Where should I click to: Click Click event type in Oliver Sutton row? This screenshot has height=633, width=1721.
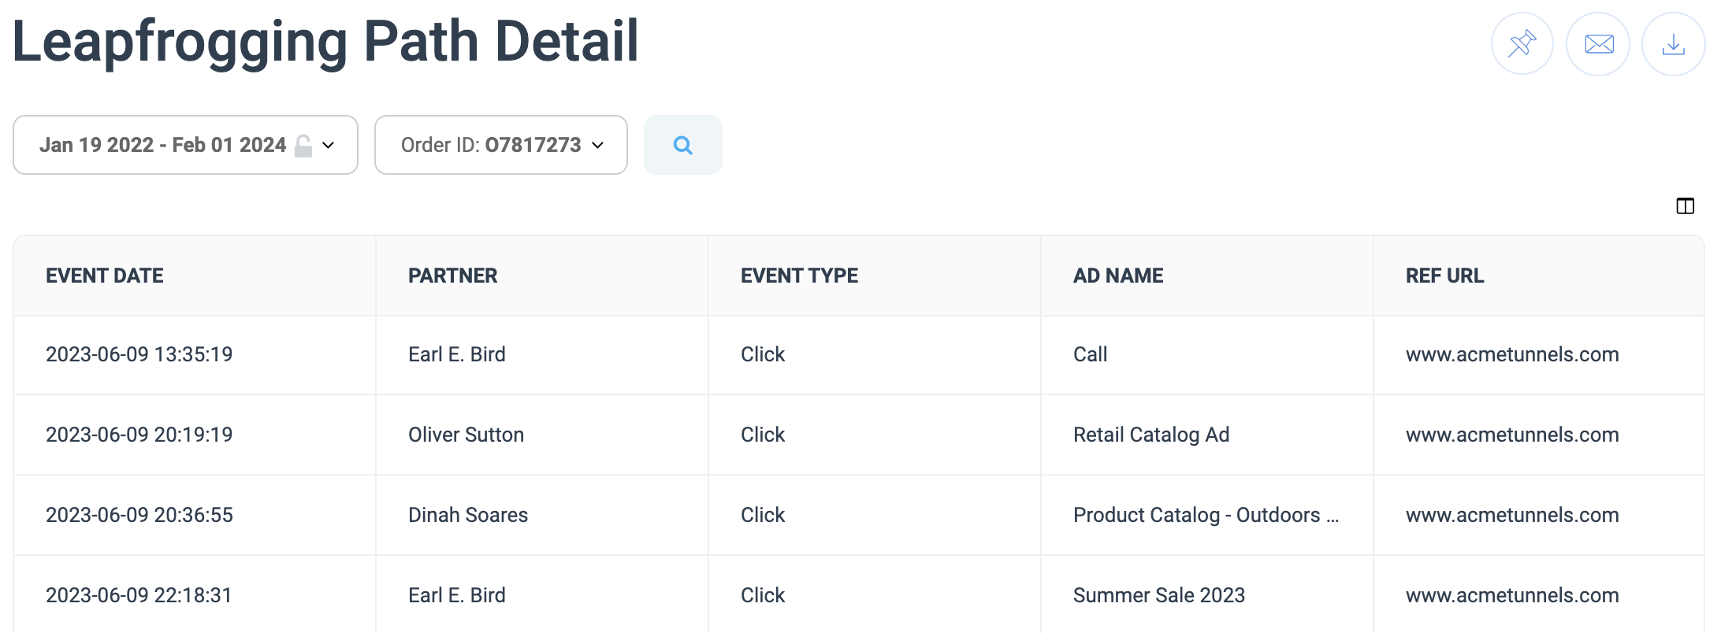click(763, 435)
